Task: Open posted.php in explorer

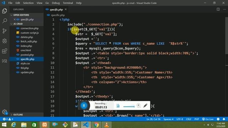Action: (27, 55)
